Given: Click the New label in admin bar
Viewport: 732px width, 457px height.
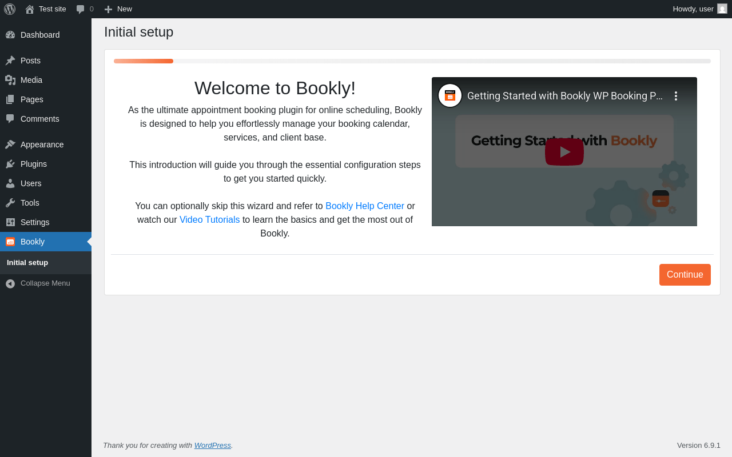Looking at the screenshot, I should click(x=125, y=9).
